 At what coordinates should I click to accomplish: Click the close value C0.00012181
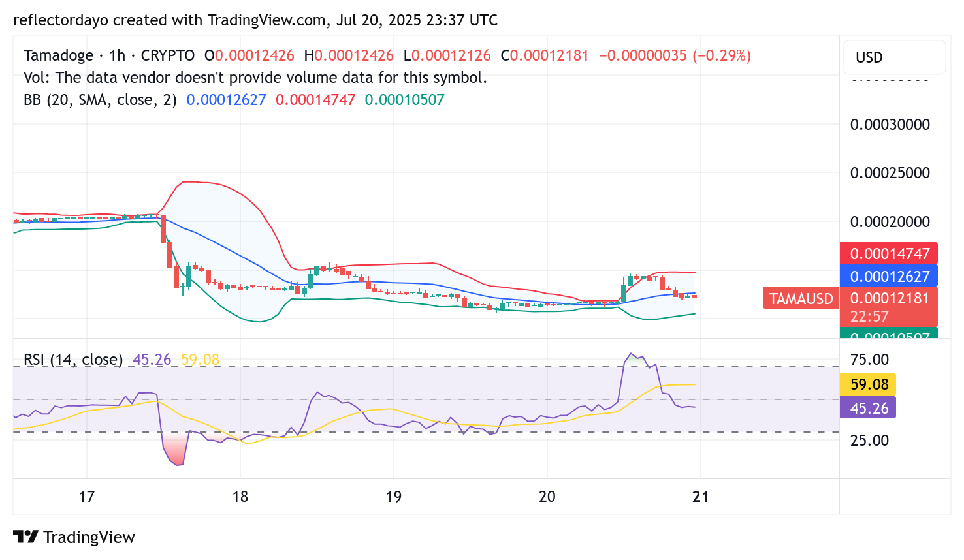pos(545,55)
